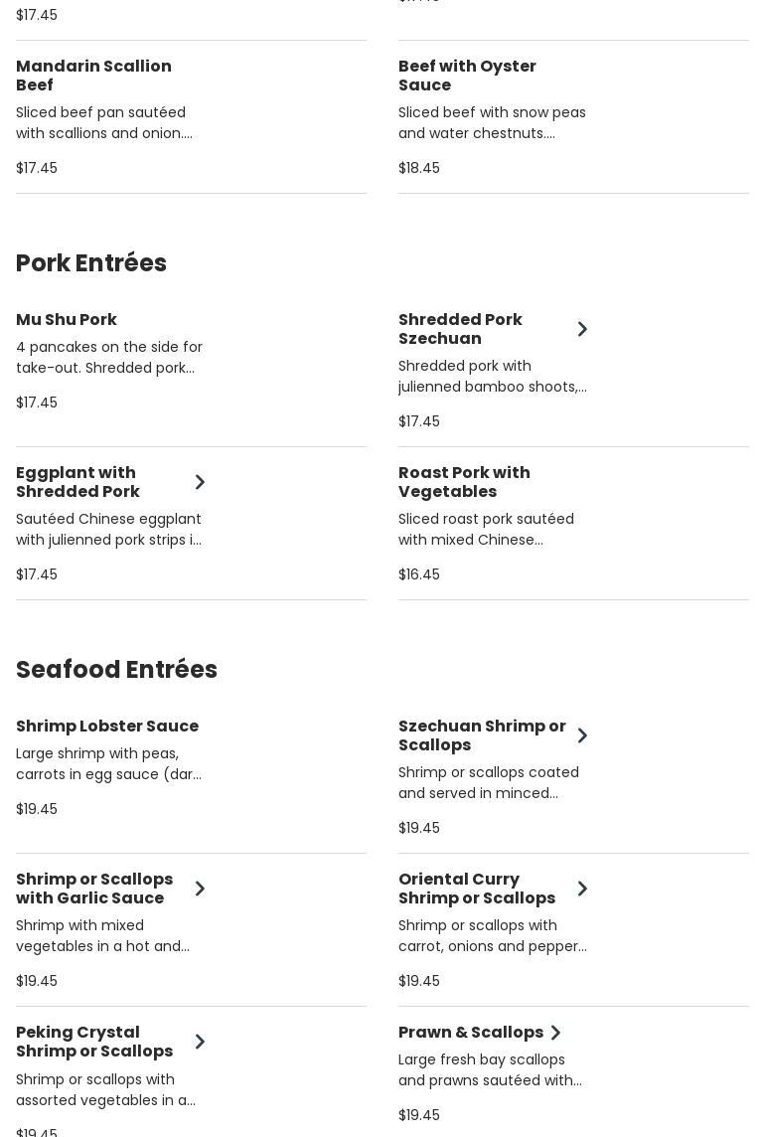This screenshot has height=1137, width=765.
Task: Select Mandarin Scallion Beef dish
Action: [x=93, y=76]
